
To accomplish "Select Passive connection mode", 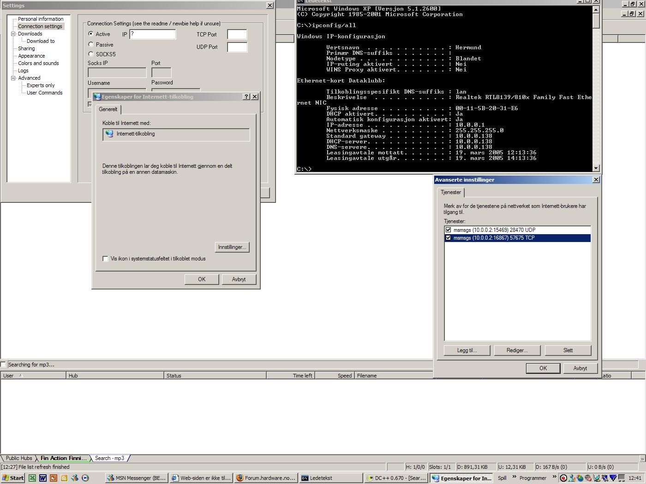I will pos(91,44).
